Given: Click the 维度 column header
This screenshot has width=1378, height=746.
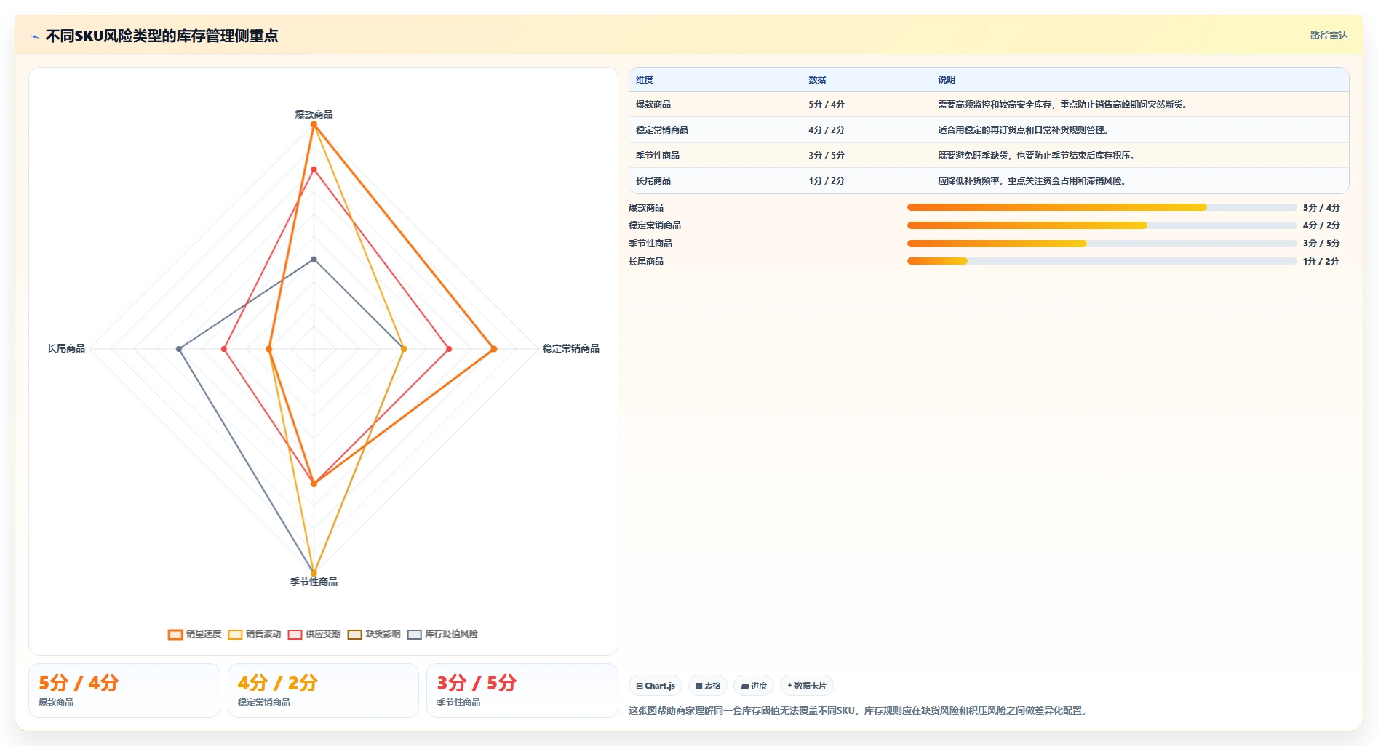Looking at the screenshot, I should (645, 80).
